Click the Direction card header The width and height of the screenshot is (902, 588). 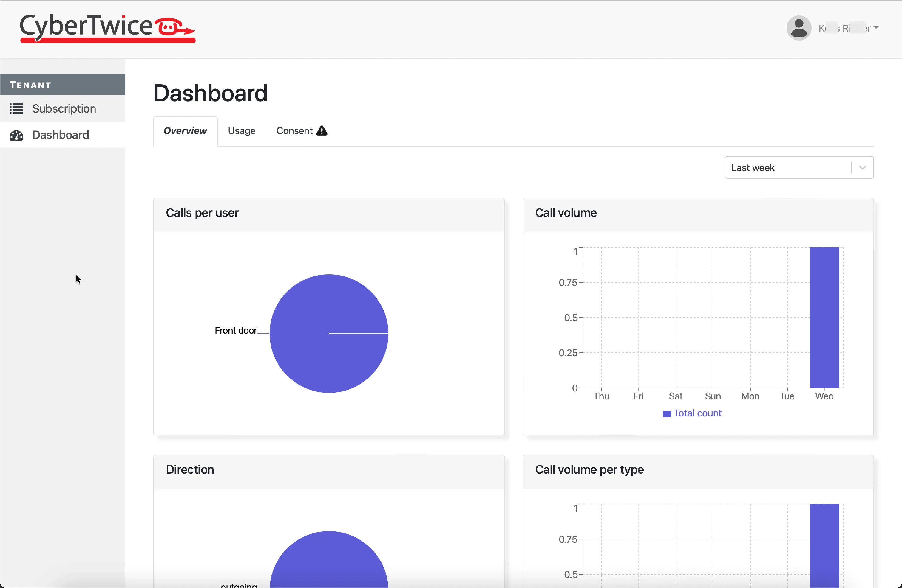329,472
